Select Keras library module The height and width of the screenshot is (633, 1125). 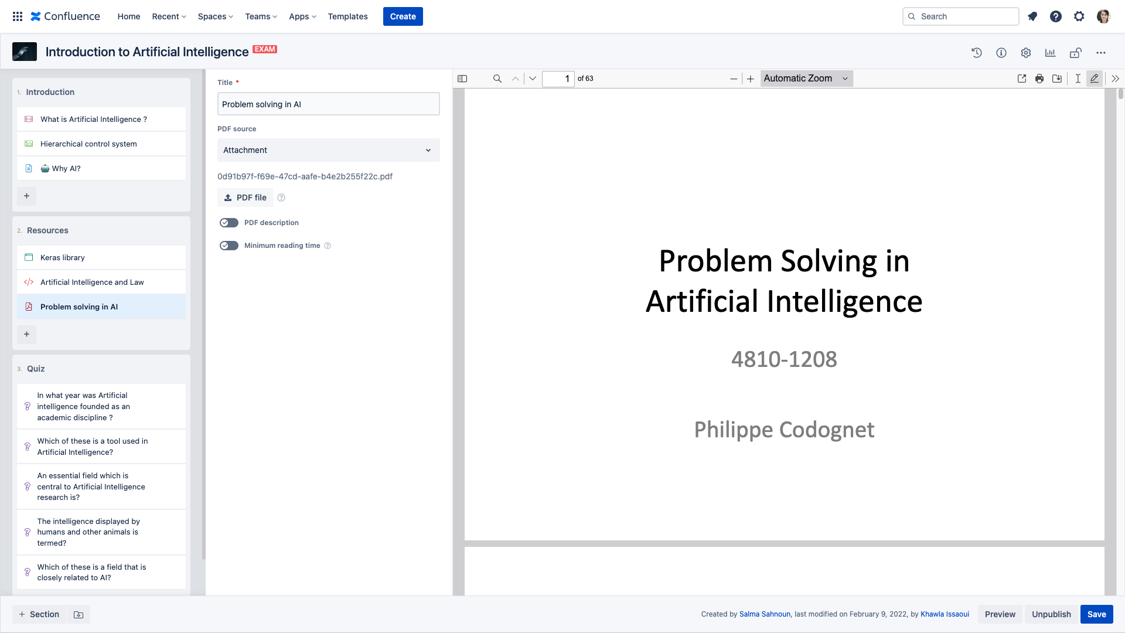tap(101, 257)
